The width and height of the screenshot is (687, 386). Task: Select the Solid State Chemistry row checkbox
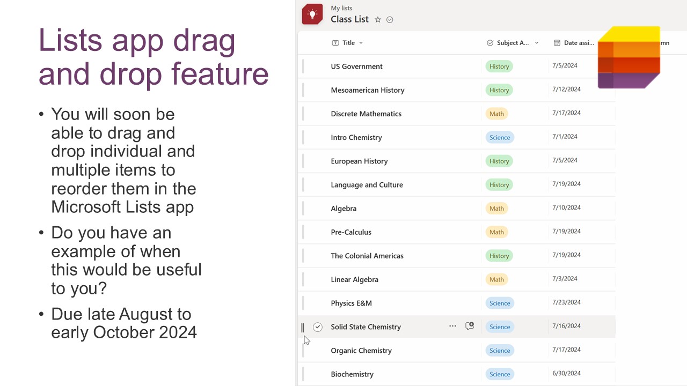coord(318,327)
